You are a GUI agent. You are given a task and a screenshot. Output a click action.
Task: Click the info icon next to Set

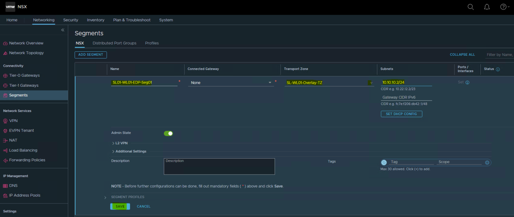coord(467,82)
